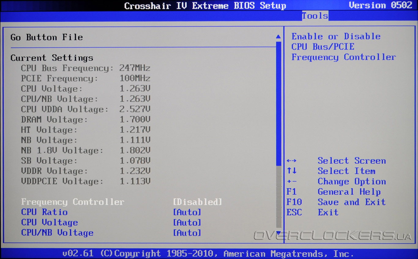Open the Frequency Controller [Disabled] value

point(197,202)
